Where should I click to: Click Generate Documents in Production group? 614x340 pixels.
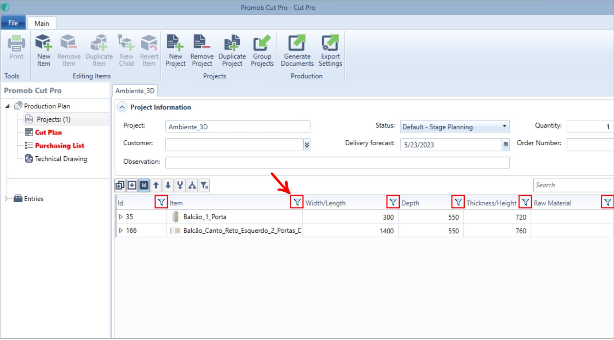297,50
